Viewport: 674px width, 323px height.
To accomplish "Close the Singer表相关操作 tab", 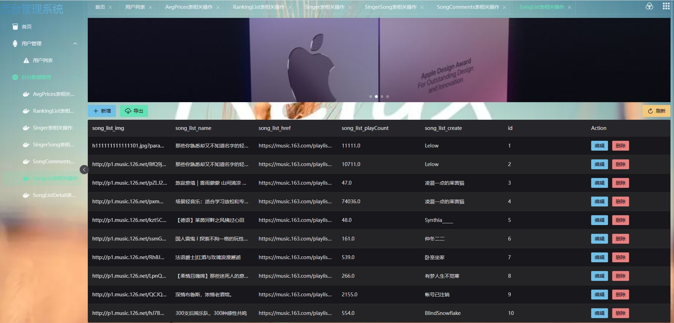I will point(350,7).
